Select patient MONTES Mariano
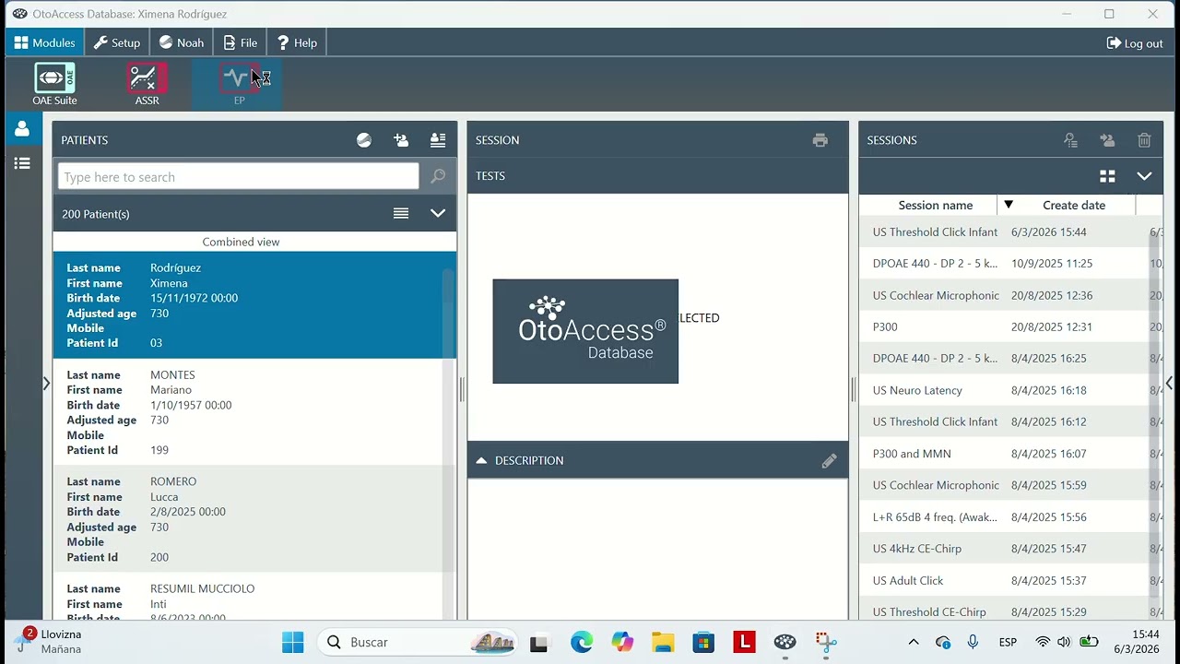 pyautogui.click(x=249, y=412)
